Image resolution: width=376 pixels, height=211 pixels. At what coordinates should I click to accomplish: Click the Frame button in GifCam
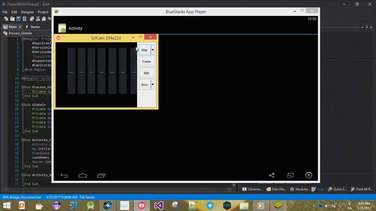tap(146, 62)
